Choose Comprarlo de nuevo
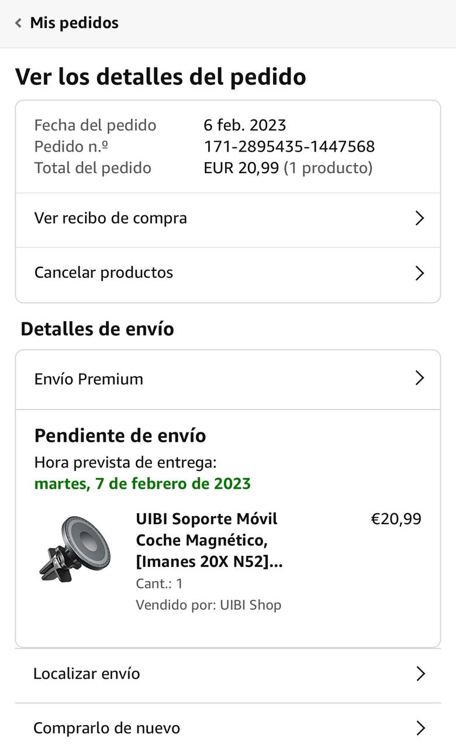Viewport: 456px width, 749px height. pyautogui.click(x=106, y=728)
